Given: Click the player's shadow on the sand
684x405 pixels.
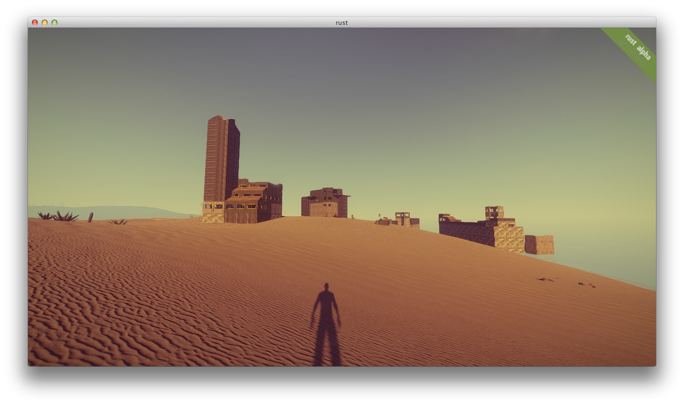Looking at the screenshot, I should pos(326,324).
